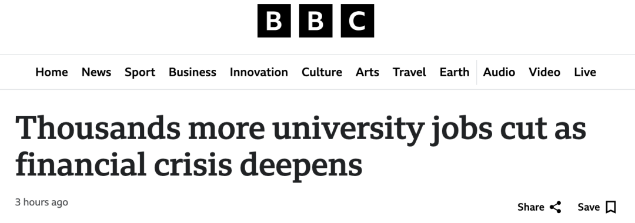
Task: Click the bookmark save icon
Action: pyautogui.click(x=611, y=207)
